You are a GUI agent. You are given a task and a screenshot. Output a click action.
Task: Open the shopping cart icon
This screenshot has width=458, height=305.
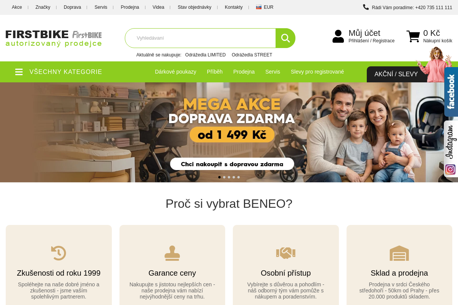pyautogui.click(x=413, y=37)
